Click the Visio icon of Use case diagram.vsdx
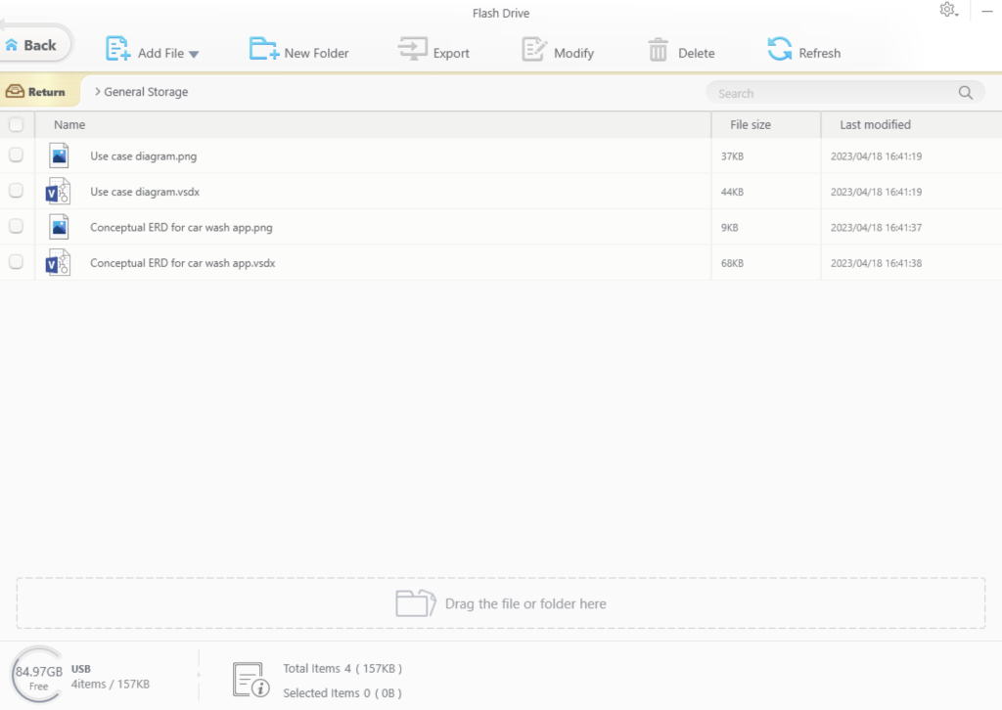 [x=58, y=192]
